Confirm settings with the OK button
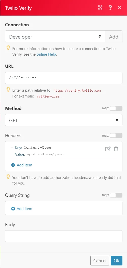127x268 pixels. (x=117, y=261)
